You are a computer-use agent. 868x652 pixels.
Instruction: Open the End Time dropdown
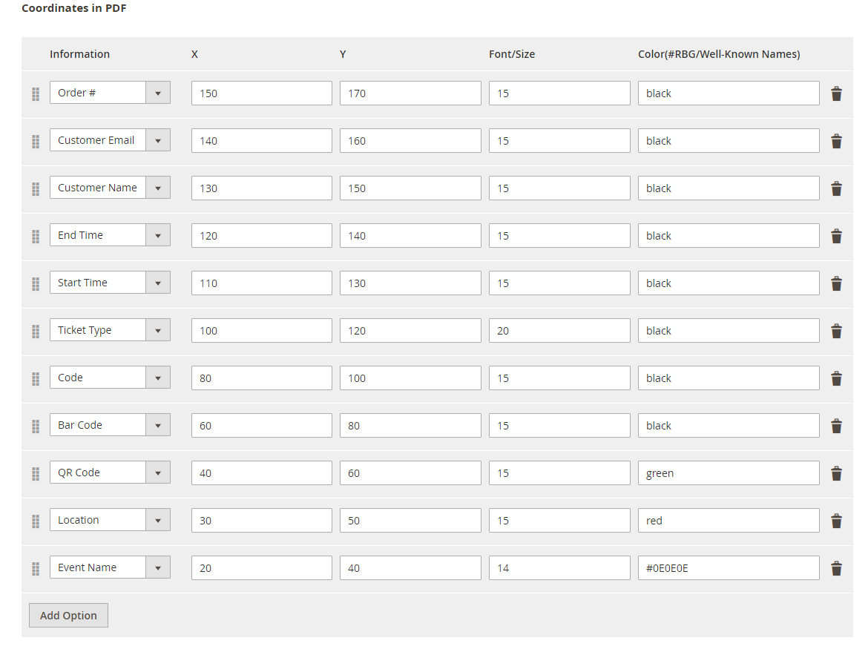pyautogui.click(x=110, y=235)
